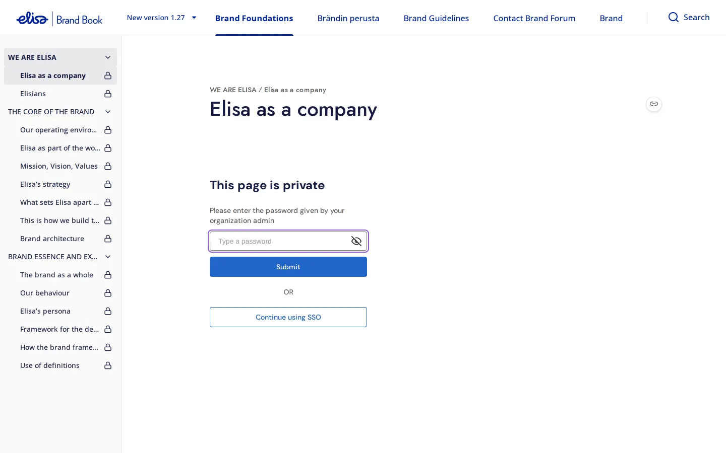Toggle password visibility with the eye icon
Viewport: 726px width, 453px height.
pyautogui.click(x=356, y=241)
